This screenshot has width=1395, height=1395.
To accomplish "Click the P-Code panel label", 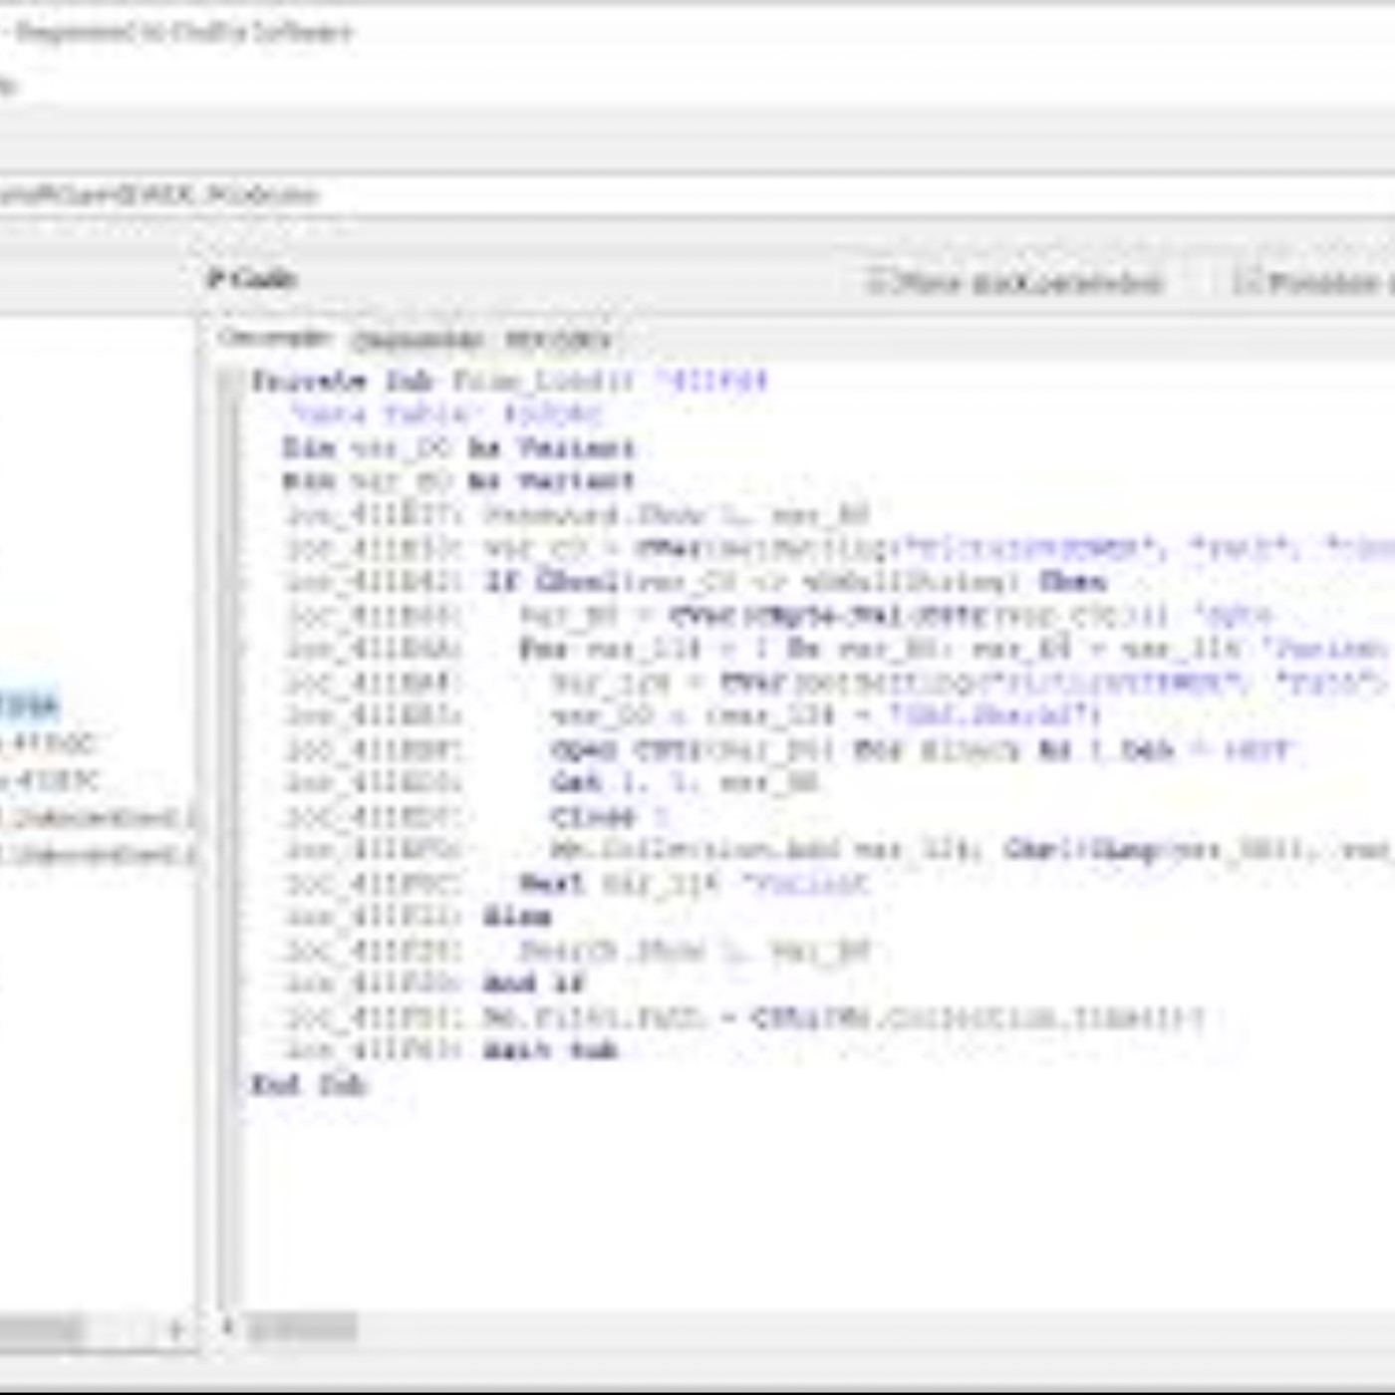I will tap(252, 279).
